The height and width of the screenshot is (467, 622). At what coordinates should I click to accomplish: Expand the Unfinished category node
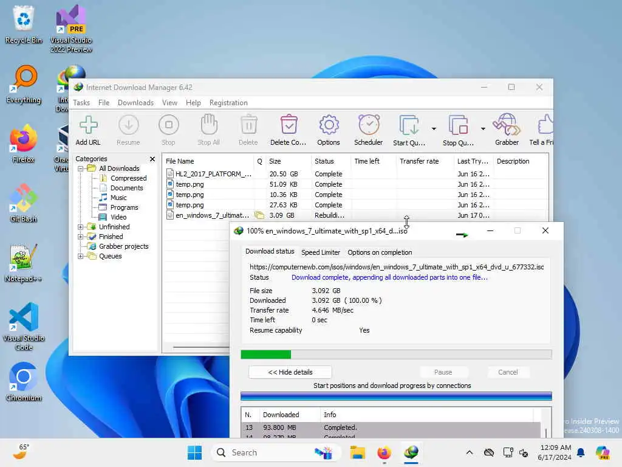point(81,227)
